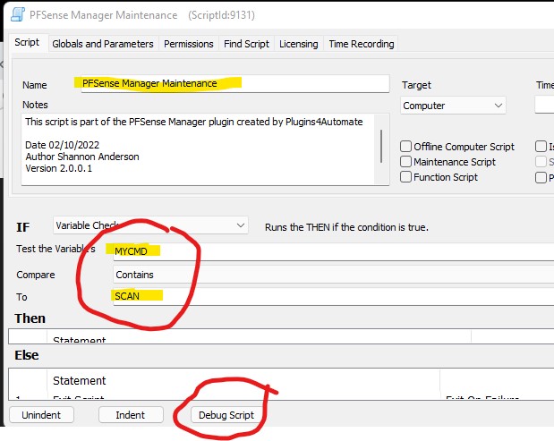554x441 pixels.
Task: Go to the Time Recording tab
Action: pyautogui.click(x=361, y=44)
